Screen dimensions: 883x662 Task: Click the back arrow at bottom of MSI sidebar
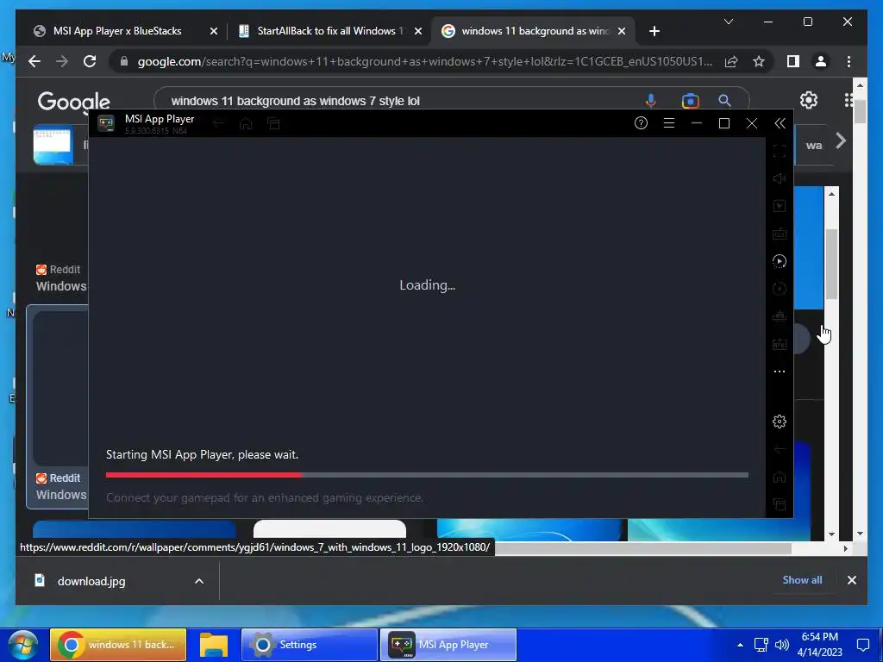780,449
